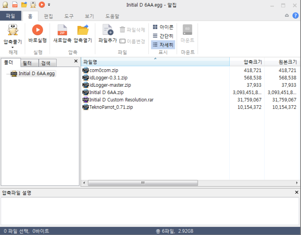The height and width of the screenshot is (235, 301).
Task: Click original size 10,154,372 cell
Action: [x=284, y=107]
